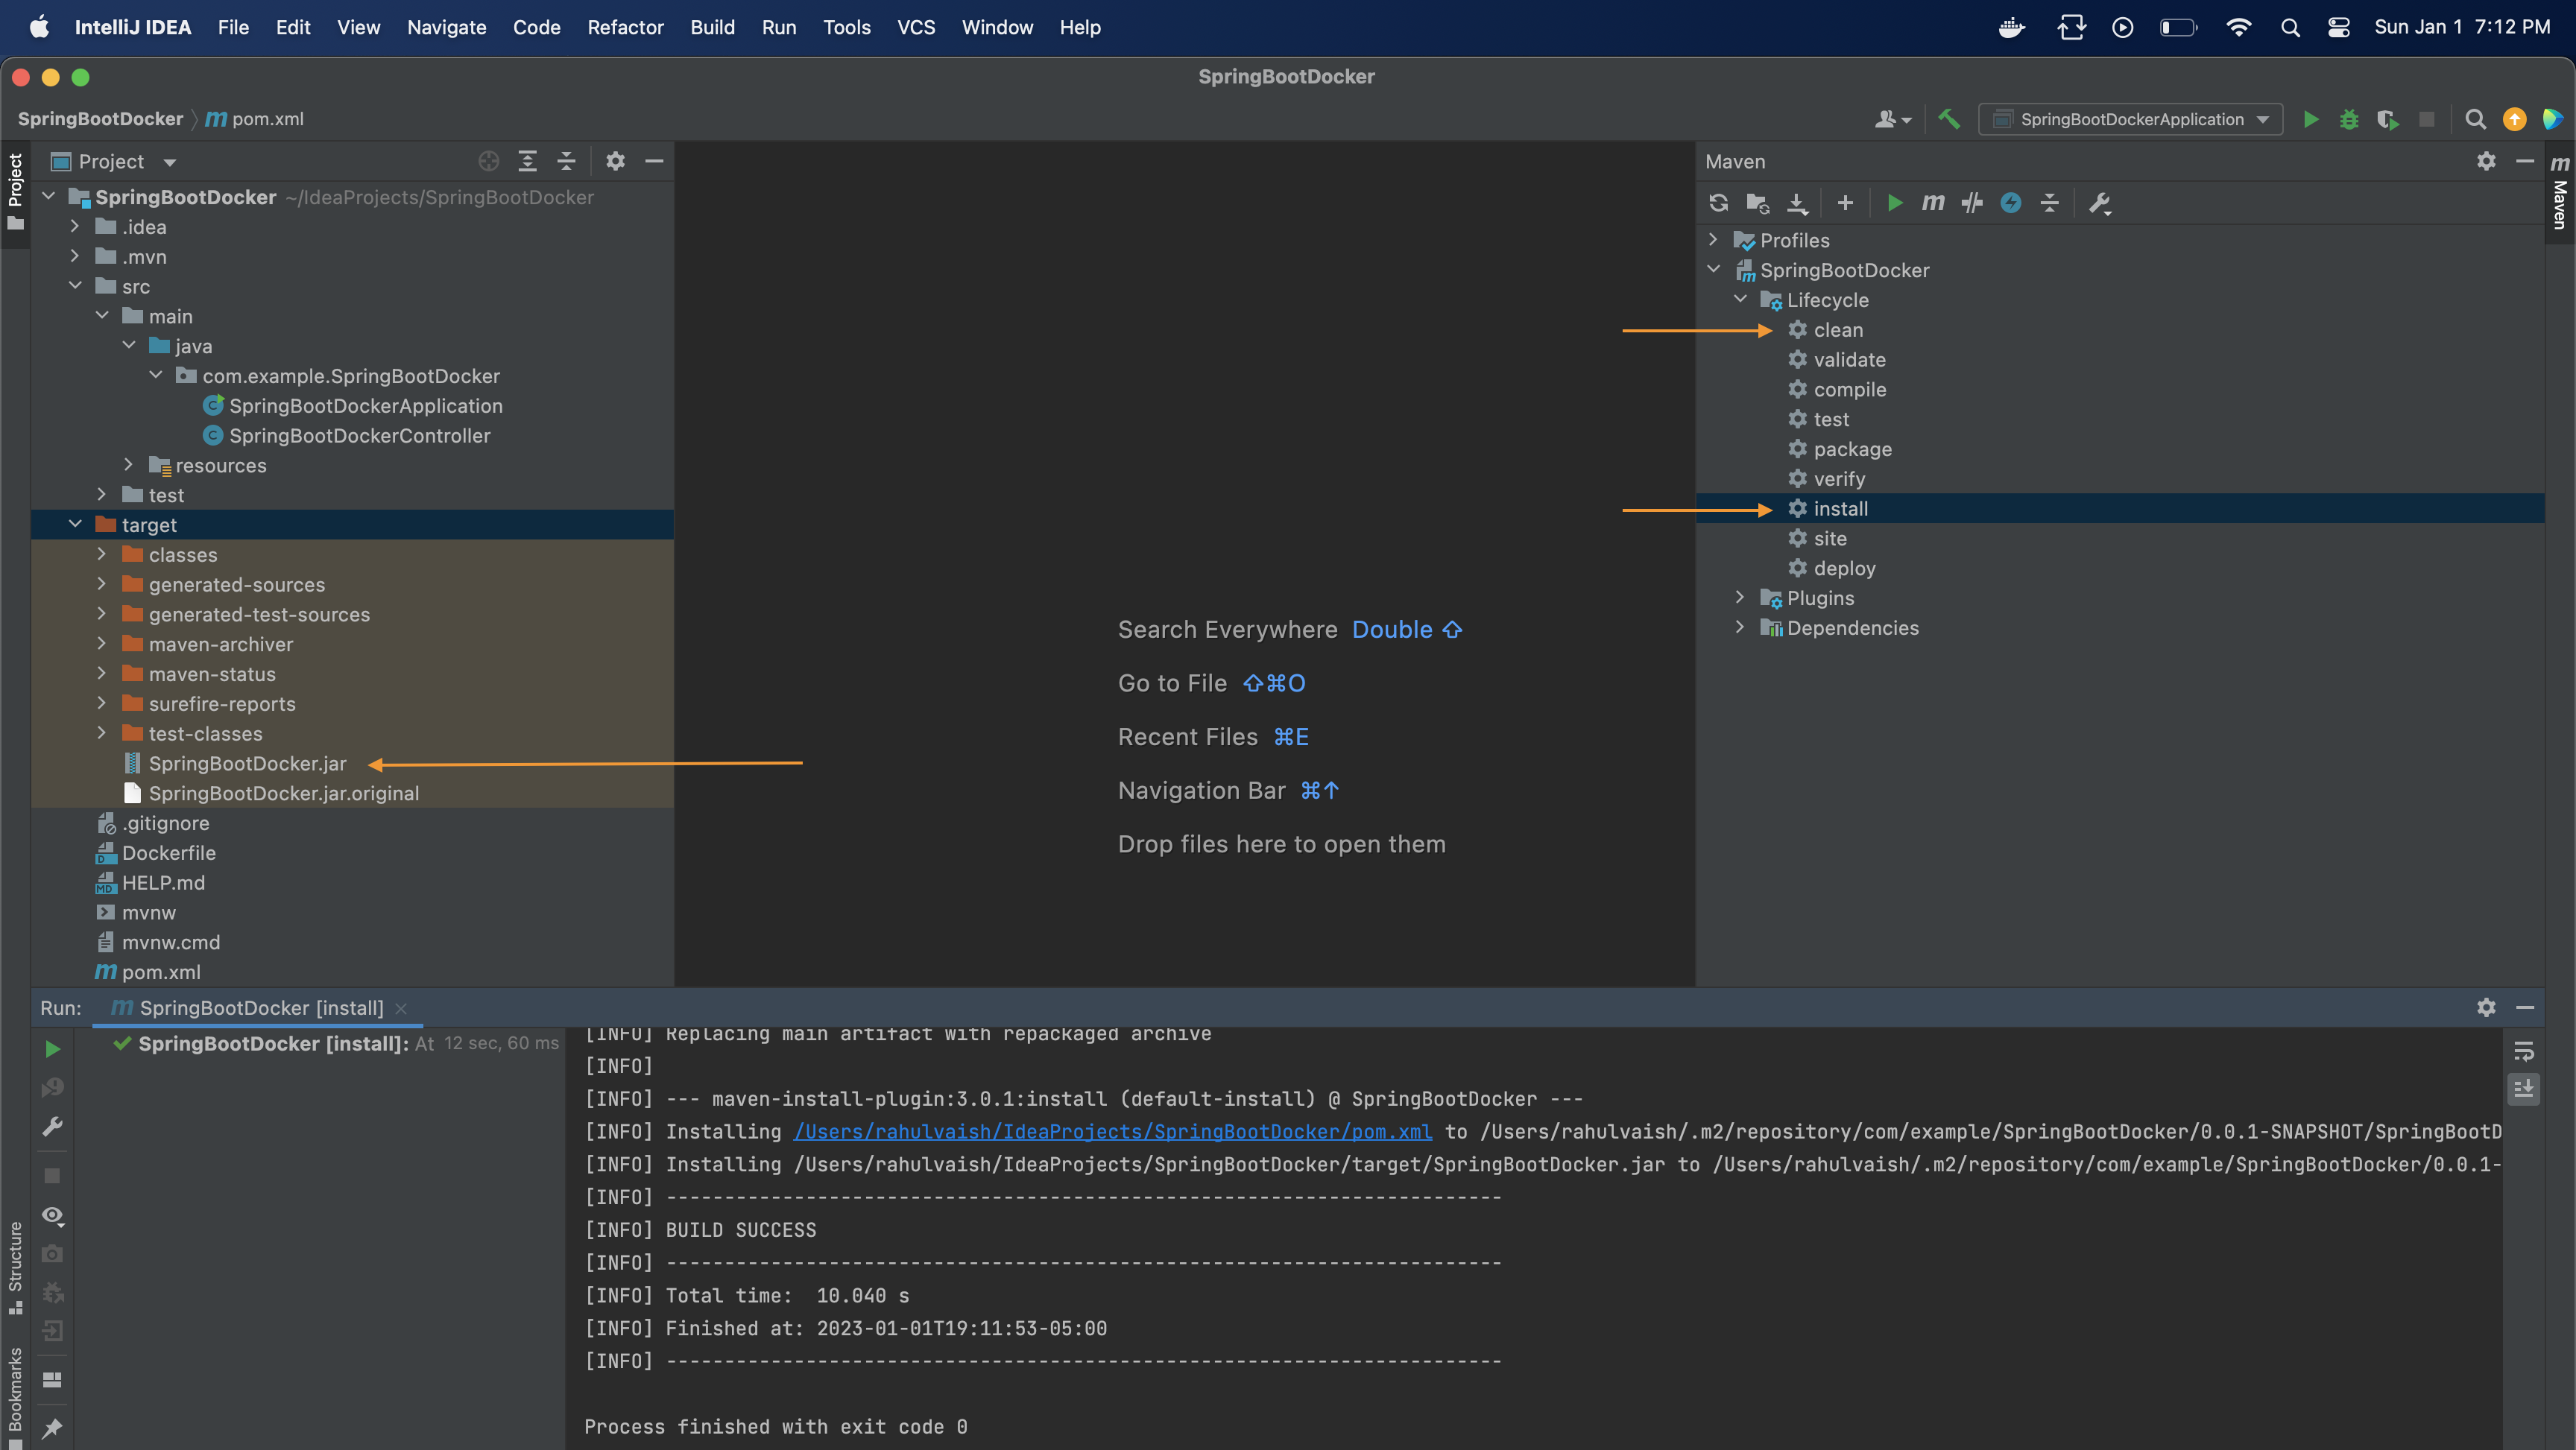The width and height of the screenshot is (2576, 1450).
Task: Open the pom.xml link in console output
Action: point(1112,1131)
